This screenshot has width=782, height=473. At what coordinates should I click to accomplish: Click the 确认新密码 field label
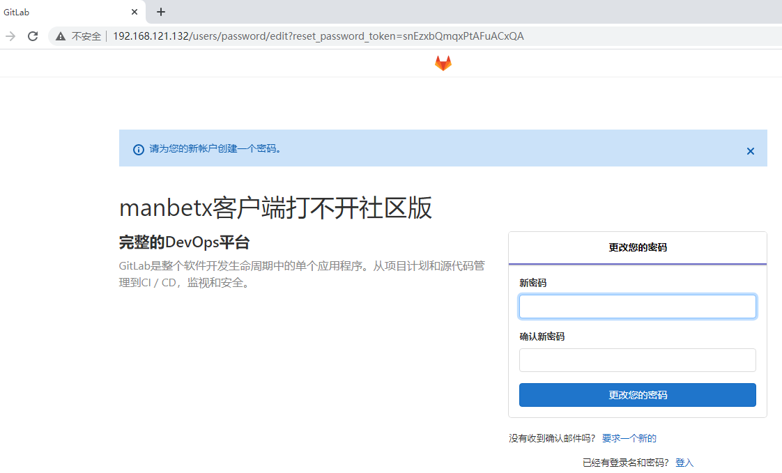tap(542, 336)
